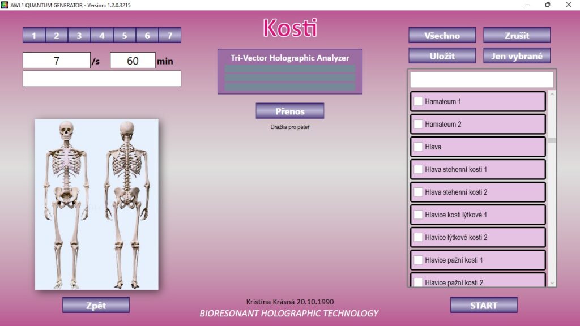Enable the Hlava checkbox

pyautogui.click(x=418, y=147)
